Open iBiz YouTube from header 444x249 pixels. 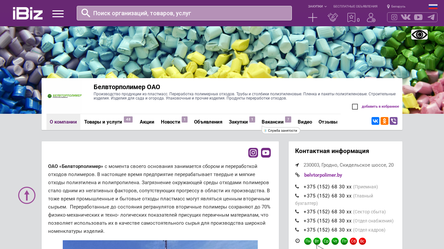418,17
